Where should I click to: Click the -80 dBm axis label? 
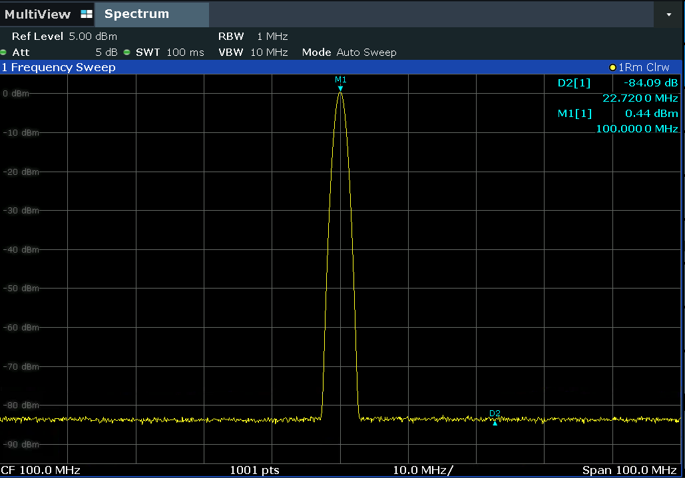pyautogui.click(x=21, y=405)
